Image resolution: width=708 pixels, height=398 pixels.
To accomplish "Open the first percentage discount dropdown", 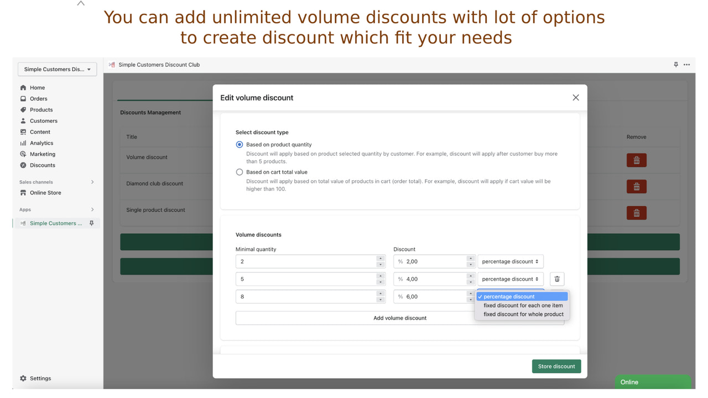I will [510, 261].
